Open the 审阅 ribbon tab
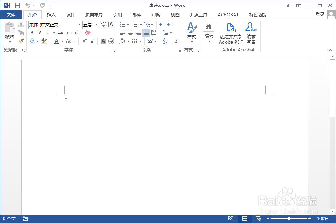 [x=156, y=14]
